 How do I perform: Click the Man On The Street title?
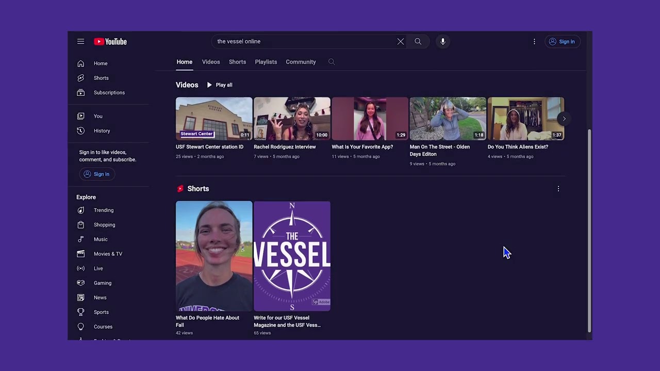pos(440,150)
